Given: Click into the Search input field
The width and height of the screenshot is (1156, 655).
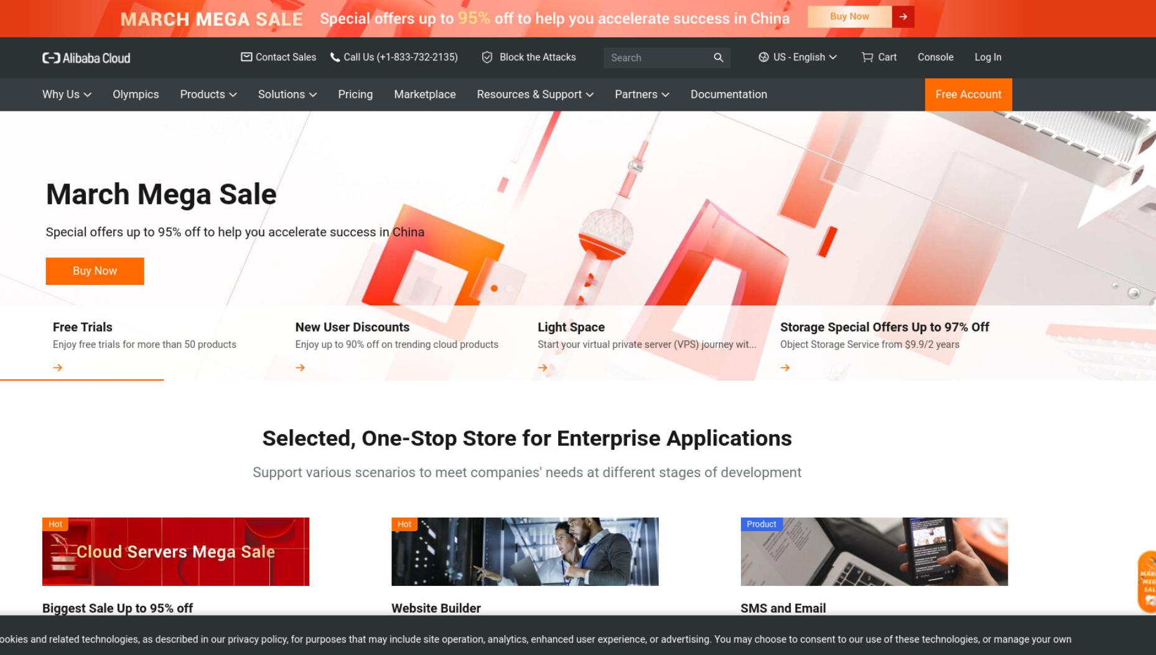Looking at the screenshot, I should click(660, 58).
